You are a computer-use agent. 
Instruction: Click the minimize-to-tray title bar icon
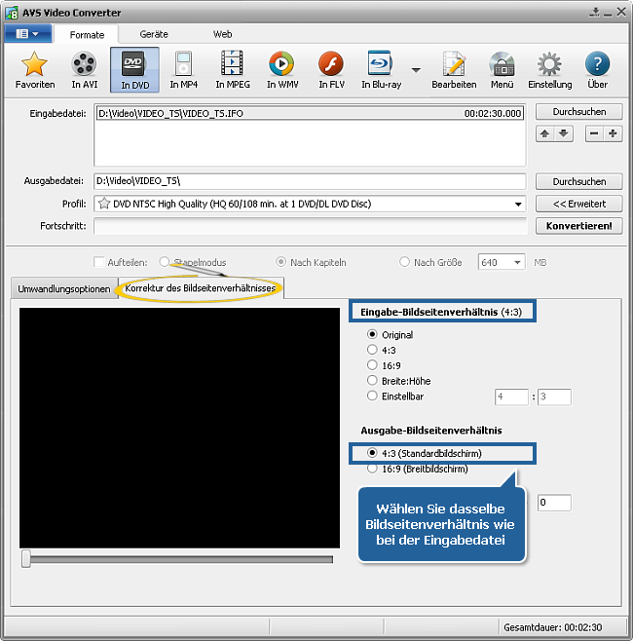(595, 12)
